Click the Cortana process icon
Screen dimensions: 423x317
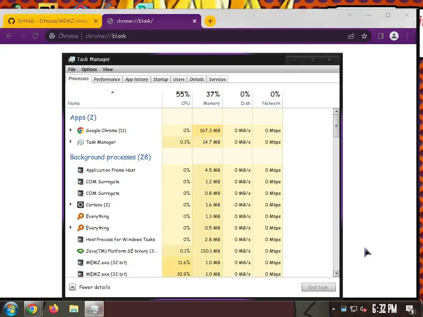coord(81,205)
